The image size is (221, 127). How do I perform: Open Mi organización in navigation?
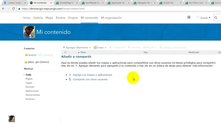click(x=111, y=18)
